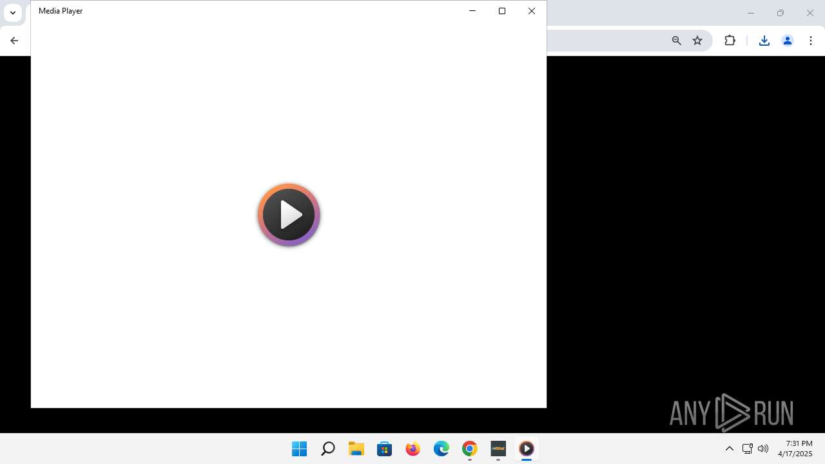Go back in the Chrome browser
825x464 pixels.
(14, 41)
